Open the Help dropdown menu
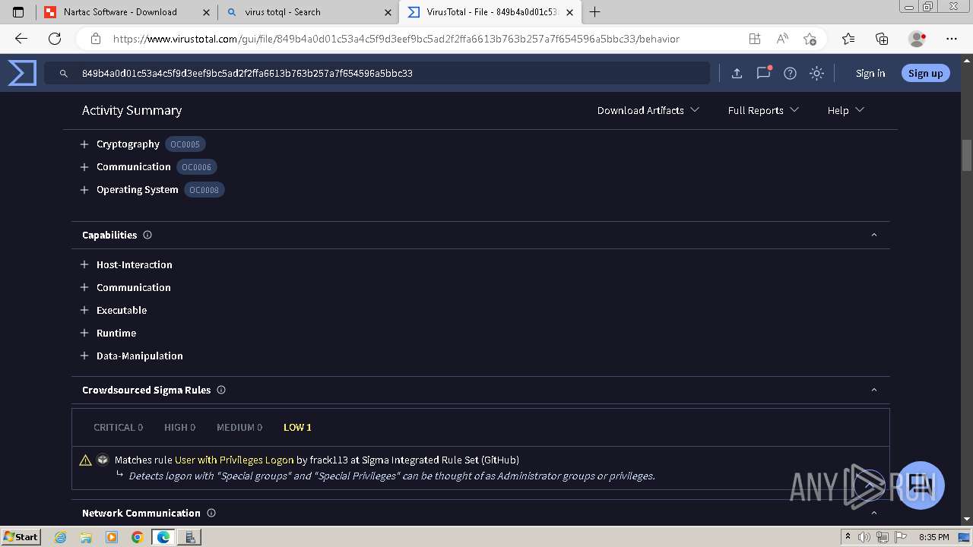Viewport: 973px width, 547px height. point(845,110)
